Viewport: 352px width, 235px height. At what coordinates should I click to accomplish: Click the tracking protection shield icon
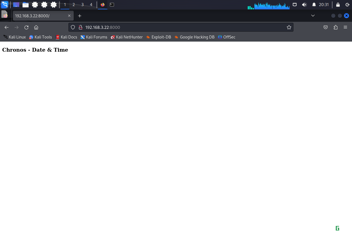click(x=73, y=27)
